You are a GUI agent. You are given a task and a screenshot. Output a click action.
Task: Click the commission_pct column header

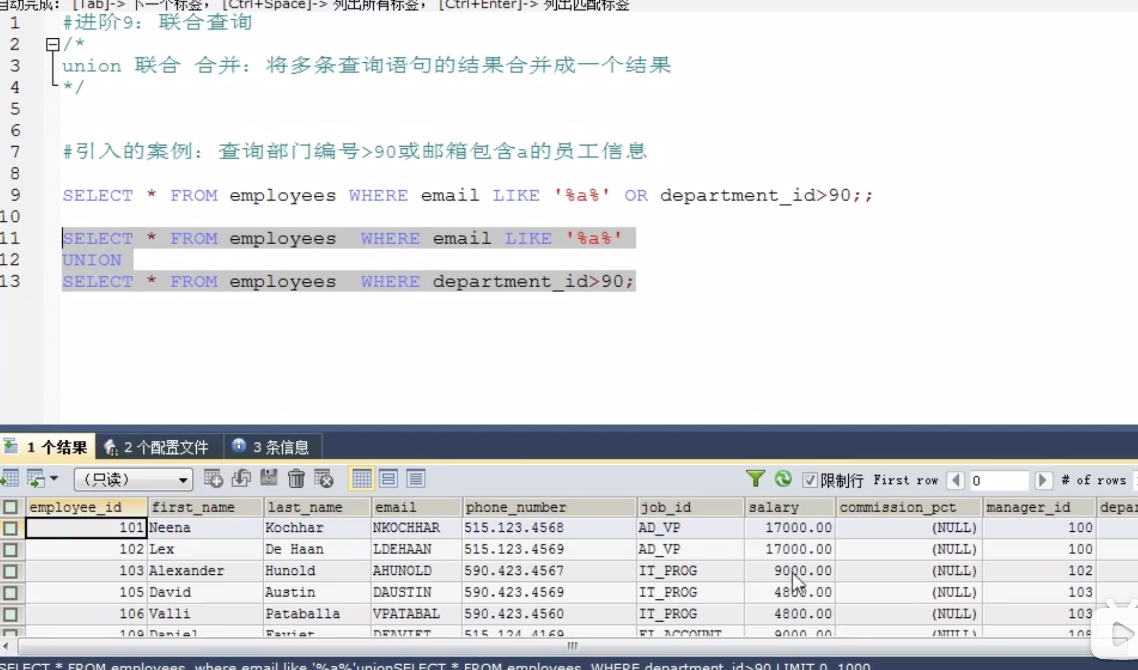click(x=909, y=507)
